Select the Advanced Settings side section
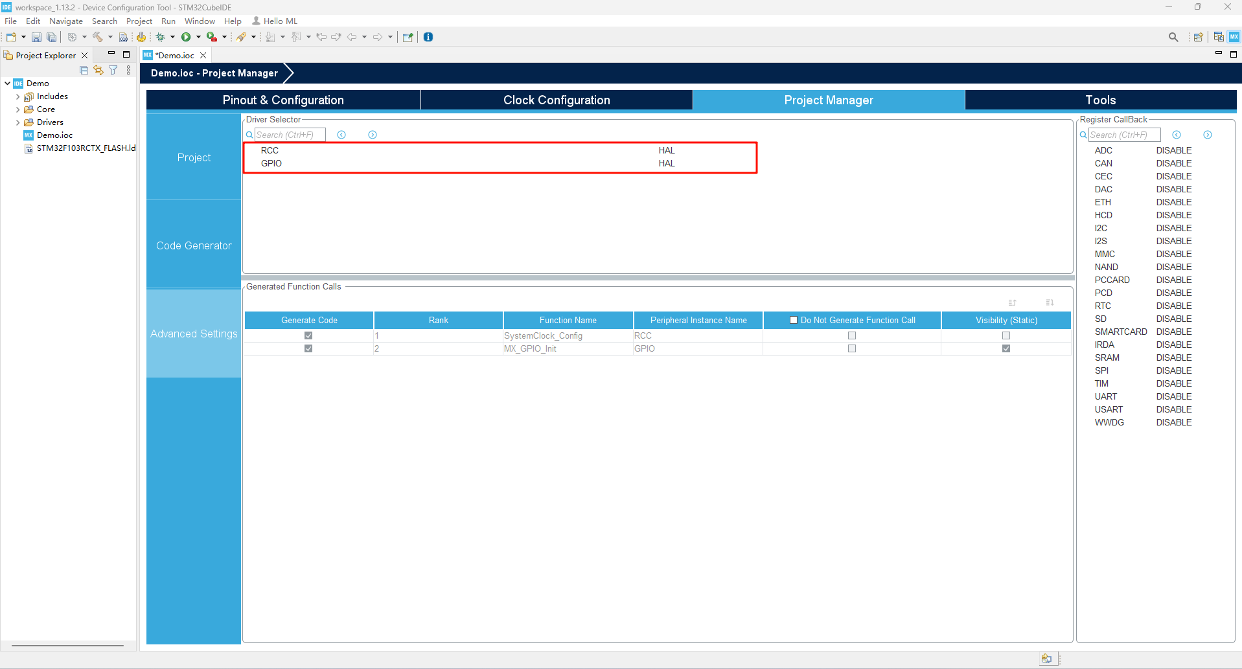Viewport: 1242px width, 669px height. (x=194, y=334)
